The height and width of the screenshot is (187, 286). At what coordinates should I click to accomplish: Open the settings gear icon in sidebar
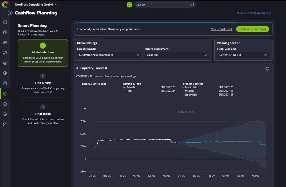coord(5,114)
